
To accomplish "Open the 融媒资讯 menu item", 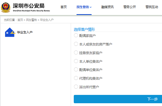I will pyautogui.click(x=107, y=7).
